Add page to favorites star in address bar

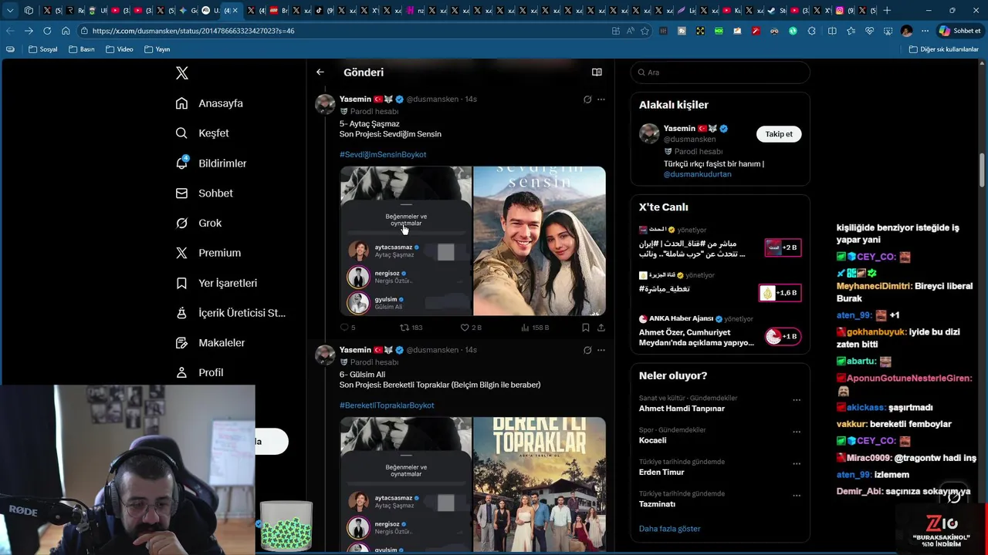pos(645,31)
